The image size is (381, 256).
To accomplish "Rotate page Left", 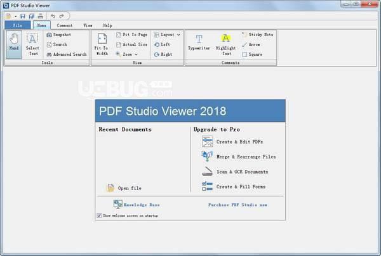I will pyautogui.click(x=162, y=44).
